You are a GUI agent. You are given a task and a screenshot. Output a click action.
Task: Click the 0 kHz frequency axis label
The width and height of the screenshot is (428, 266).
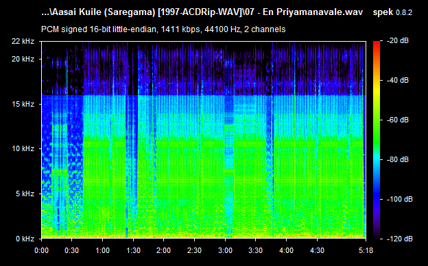(25, 239)
